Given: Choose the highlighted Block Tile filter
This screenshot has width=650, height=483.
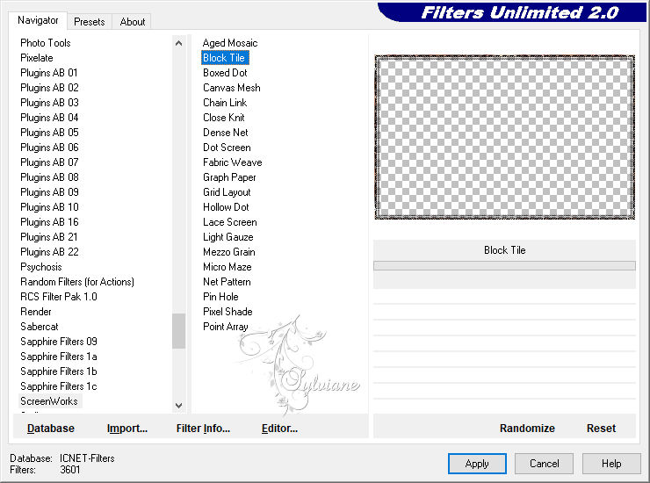Looking at the screenshot, I should pyautogui.click(x=225, y=58).
